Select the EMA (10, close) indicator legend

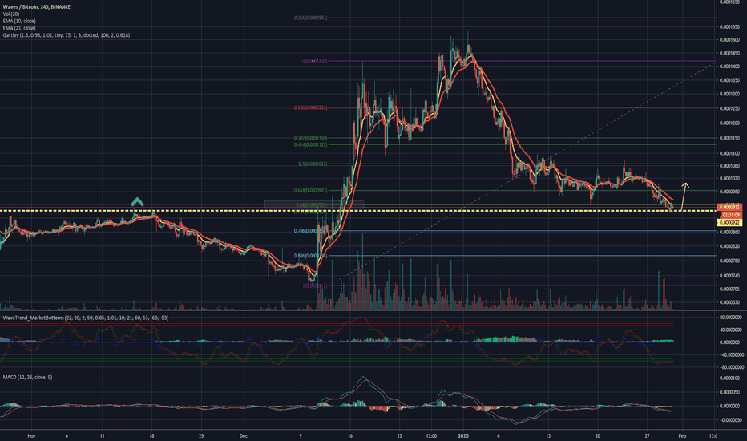click(19, 21)
